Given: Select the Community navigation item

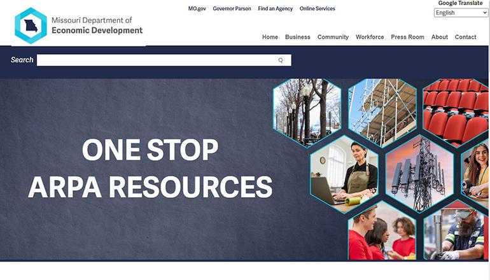Looking at the screenshot, I should coord(333,37).
